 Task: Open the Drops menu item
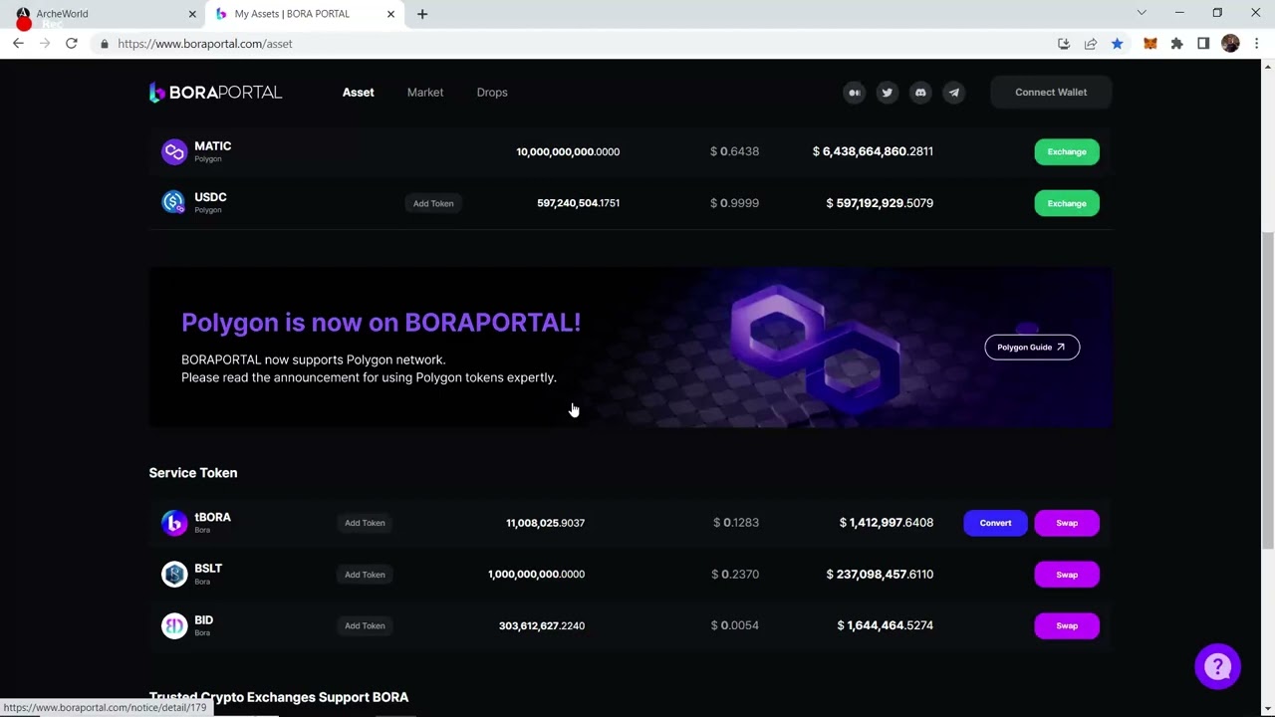492,93
